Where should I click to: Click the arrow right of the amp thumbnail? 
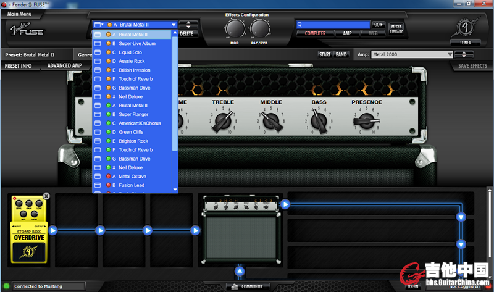(285, 204)
